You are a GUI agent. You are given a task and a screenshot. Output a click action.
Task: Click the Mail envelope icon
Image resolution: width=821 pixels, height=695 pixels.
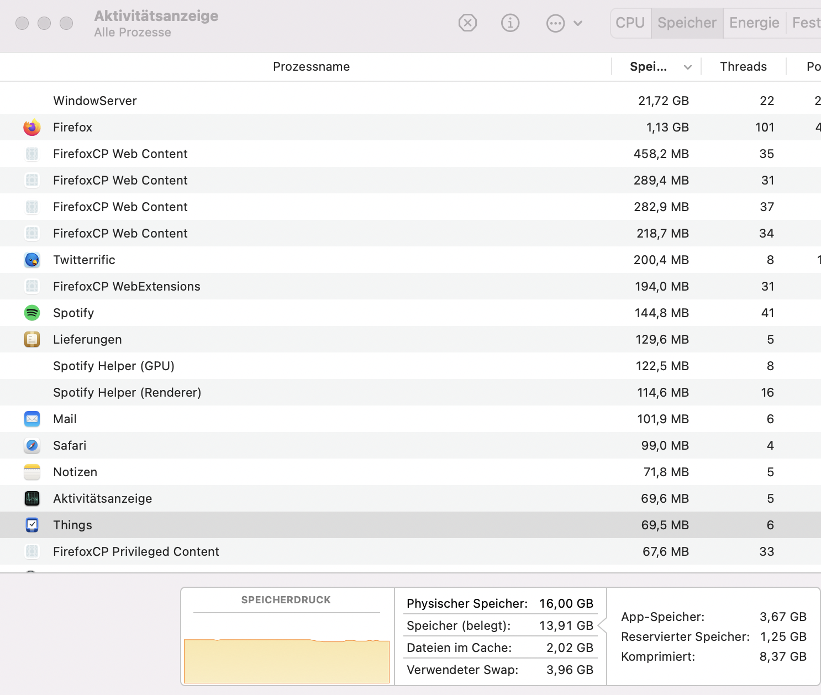click(32, 419)
